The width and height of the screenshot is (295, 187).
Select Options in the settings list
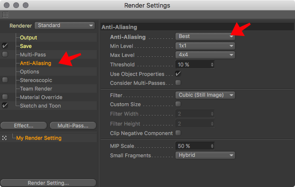tap(29, 71)
